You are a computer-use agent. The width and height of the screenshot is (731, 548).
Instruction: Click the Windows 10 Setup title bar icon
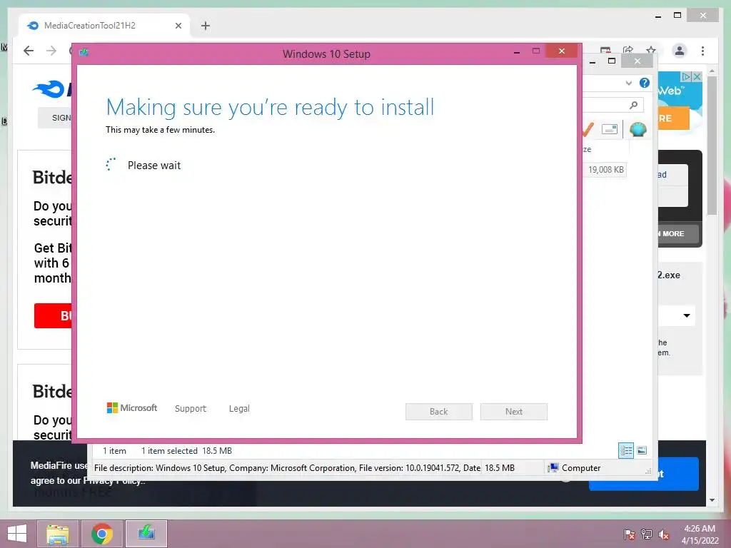click(x=84, y=52)
